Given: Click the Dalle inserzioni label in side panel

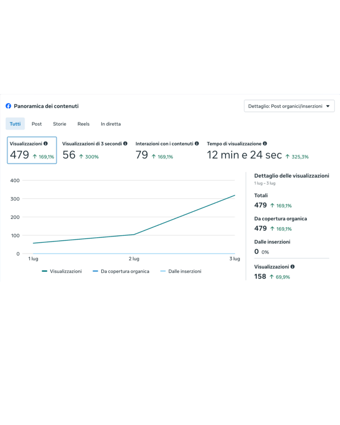Looking at the screenshot, I should click(x=272, y=242).
